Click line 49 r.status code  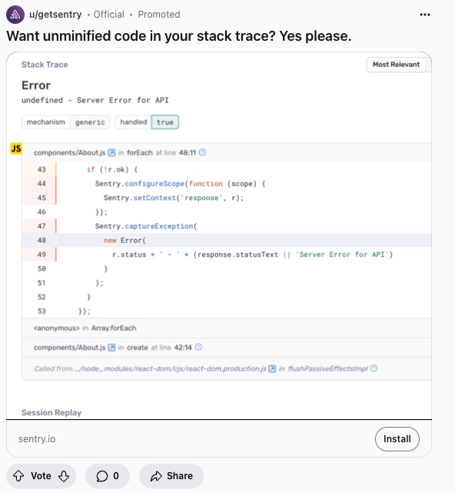(252, 255)
